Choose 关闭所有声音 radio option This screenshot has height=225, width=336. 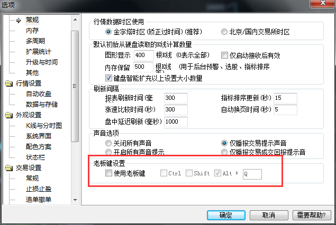[x=108, y=143]
